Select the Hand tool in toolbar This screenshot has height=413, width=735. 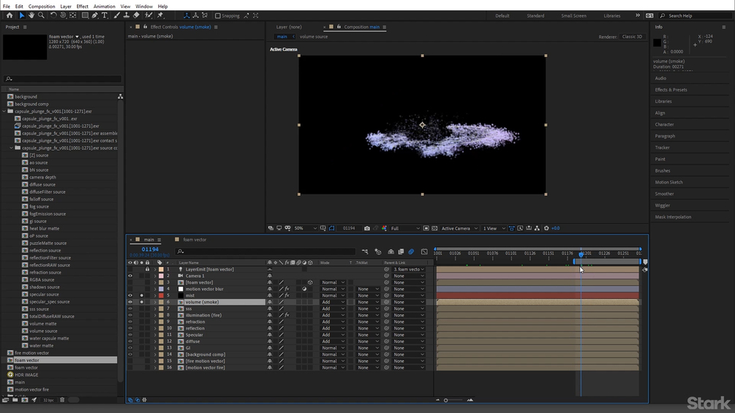point(31,15)
